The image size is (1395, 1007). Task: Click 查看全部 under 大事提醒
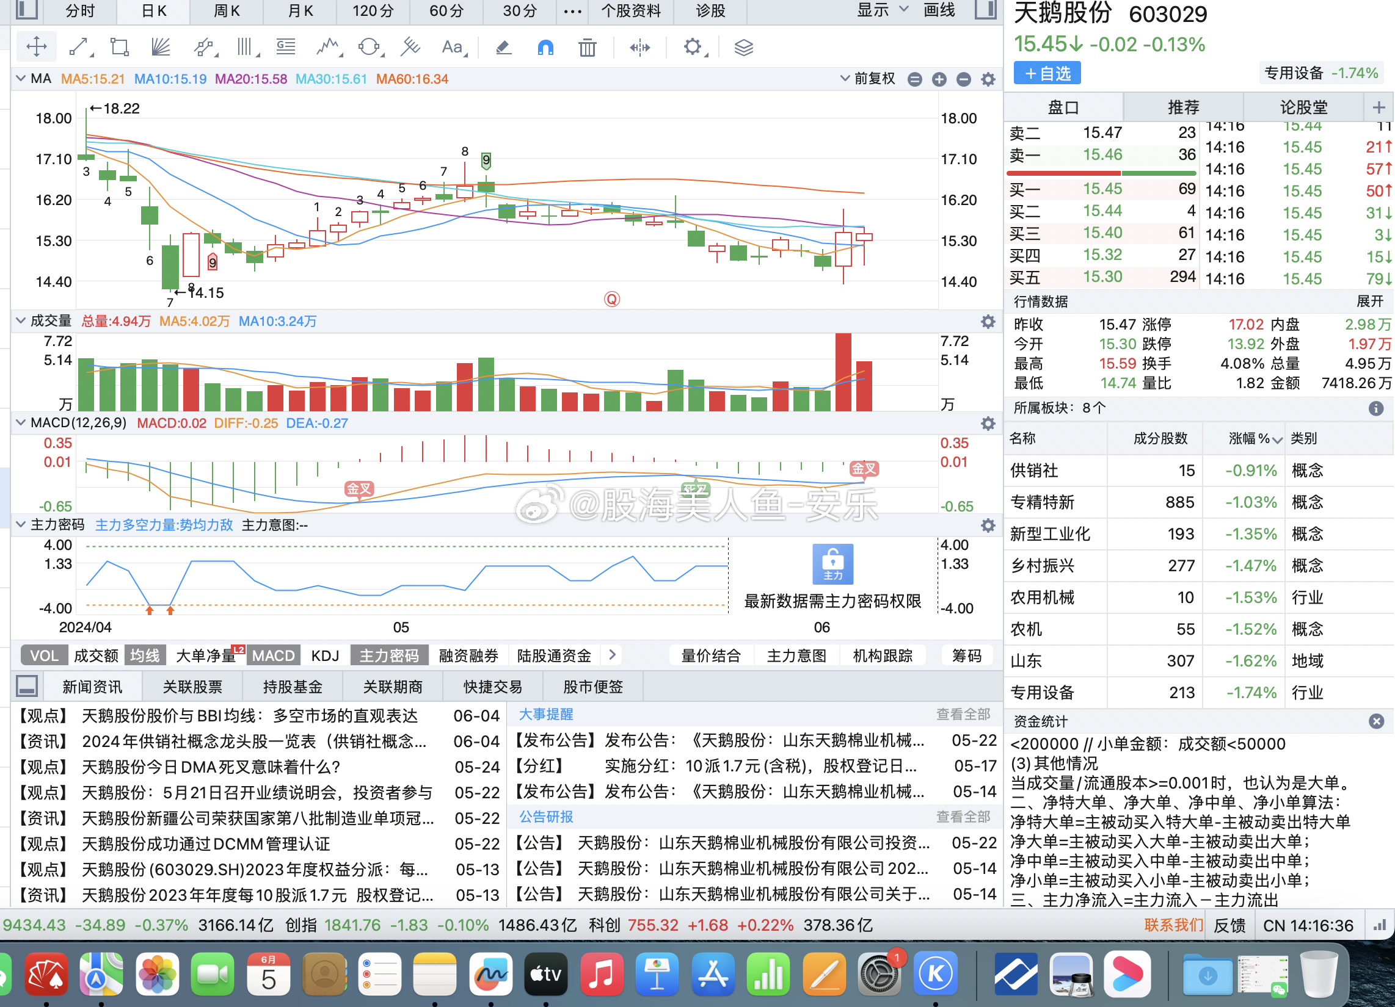(x=963, y=715)
